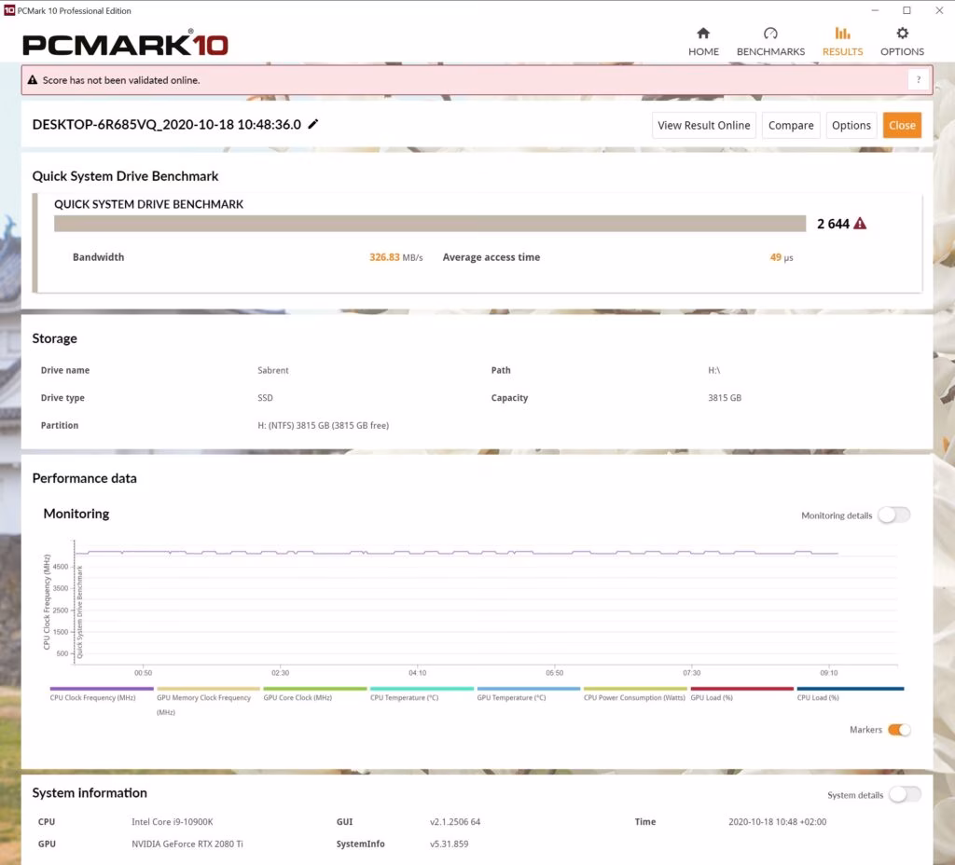955x865 pixels.
Task: Open the RESULTS tab
Action: (842, 41)
